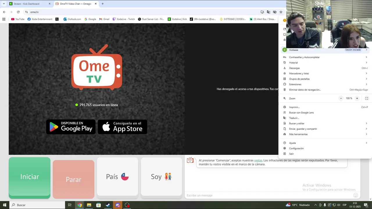Open File Explorer from the taskbar
The height and width of the screenshot is (209, 372).
pos(89,205)
